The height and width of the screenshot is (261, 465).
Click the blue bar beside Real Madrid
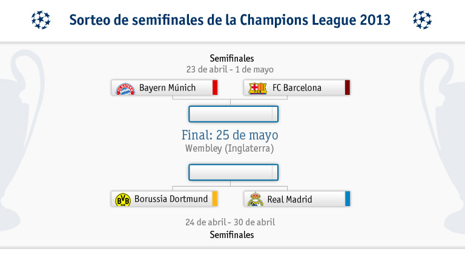coord(348,199)
